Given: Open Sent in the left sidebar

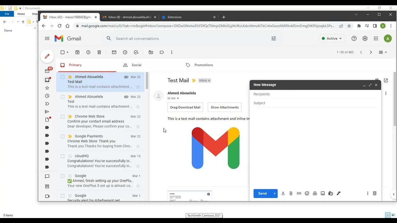Looking at the screenshot, I should click(x=47, y=112).
